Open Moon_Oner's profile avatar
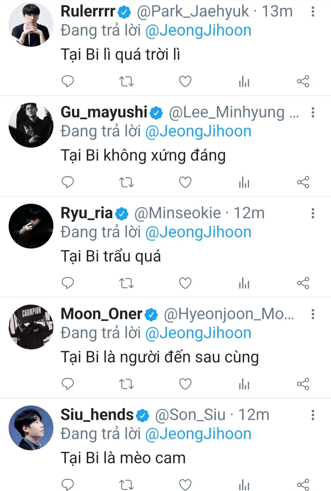 [x=31, y=327]
